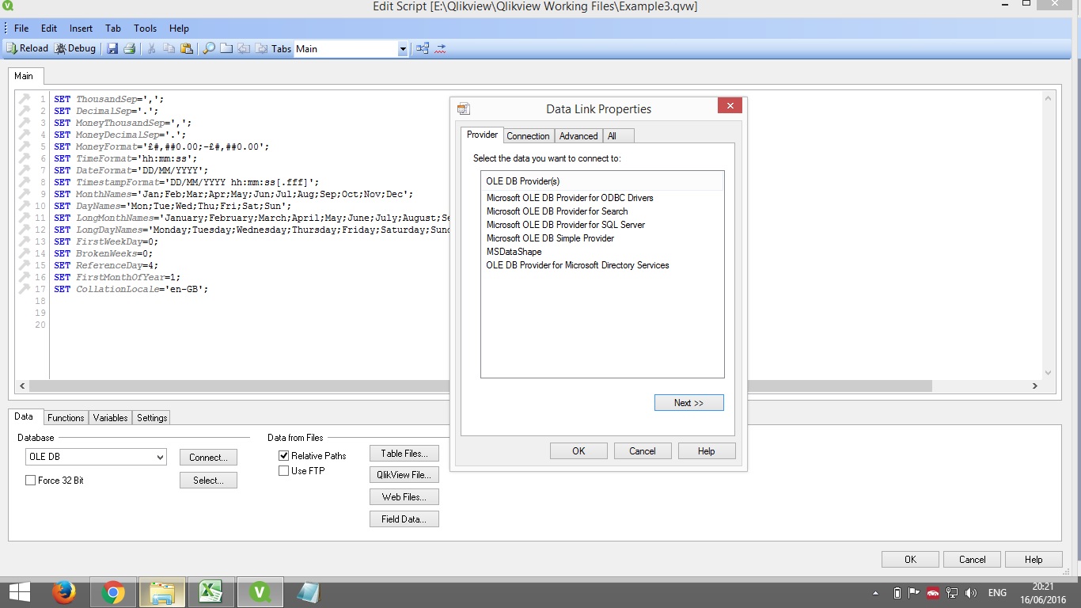The image size is (1081, 608).
Task: Click the Table Files... button
Action: 404,454
